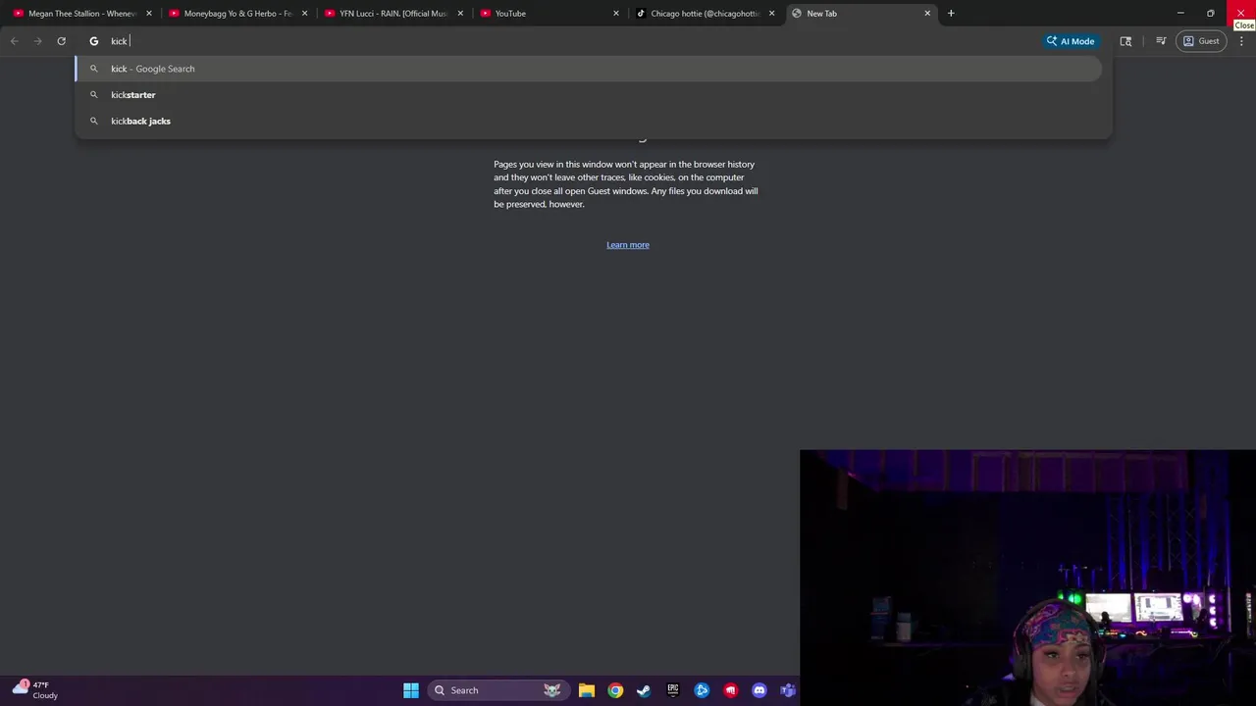The width and height of the screenshot is (1256, 706).
Task: Open the red fist app icon on taskbar
Action: [730, 690]
